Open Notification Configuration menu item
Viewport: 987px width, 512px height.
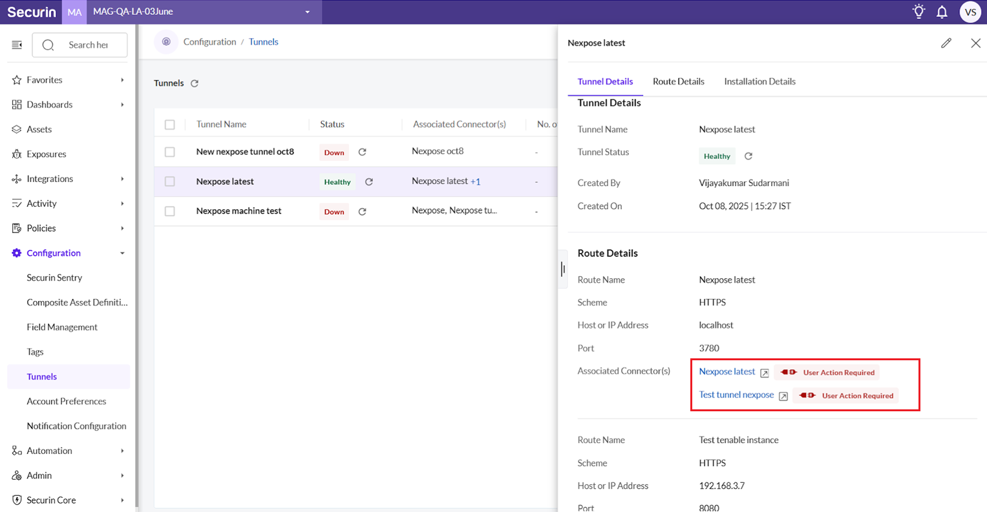76,426
